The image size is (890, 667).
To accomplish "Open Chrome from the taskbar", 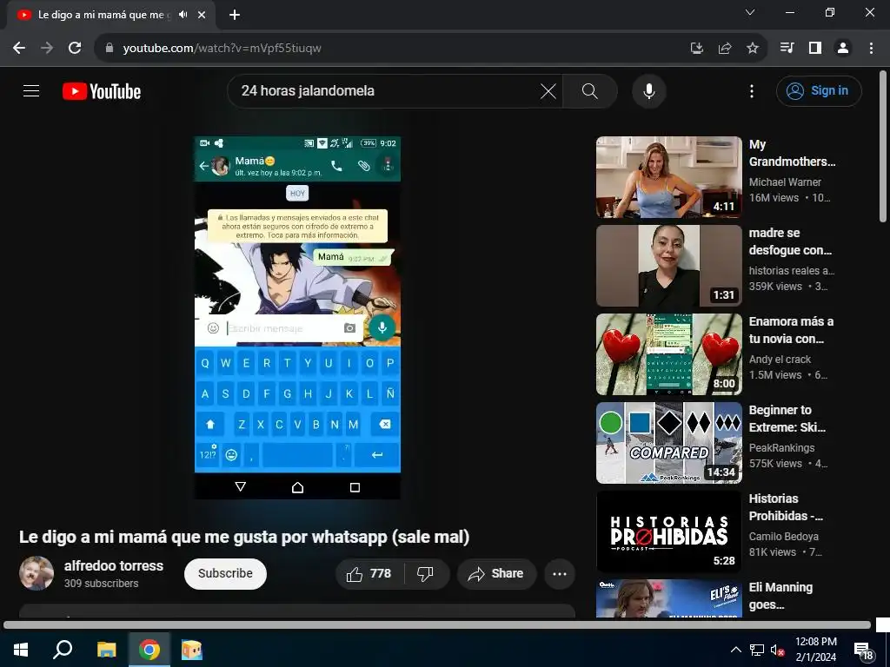I will [149, 650].
